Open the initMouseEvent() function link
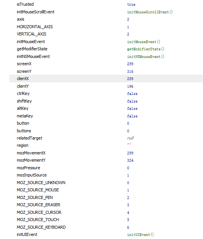Screen dimensions: 203x239 (144, 42)
